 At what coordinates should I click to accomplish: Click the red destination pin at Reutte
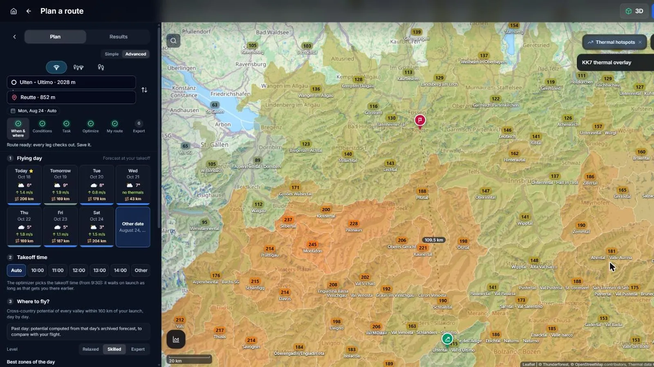420,121
